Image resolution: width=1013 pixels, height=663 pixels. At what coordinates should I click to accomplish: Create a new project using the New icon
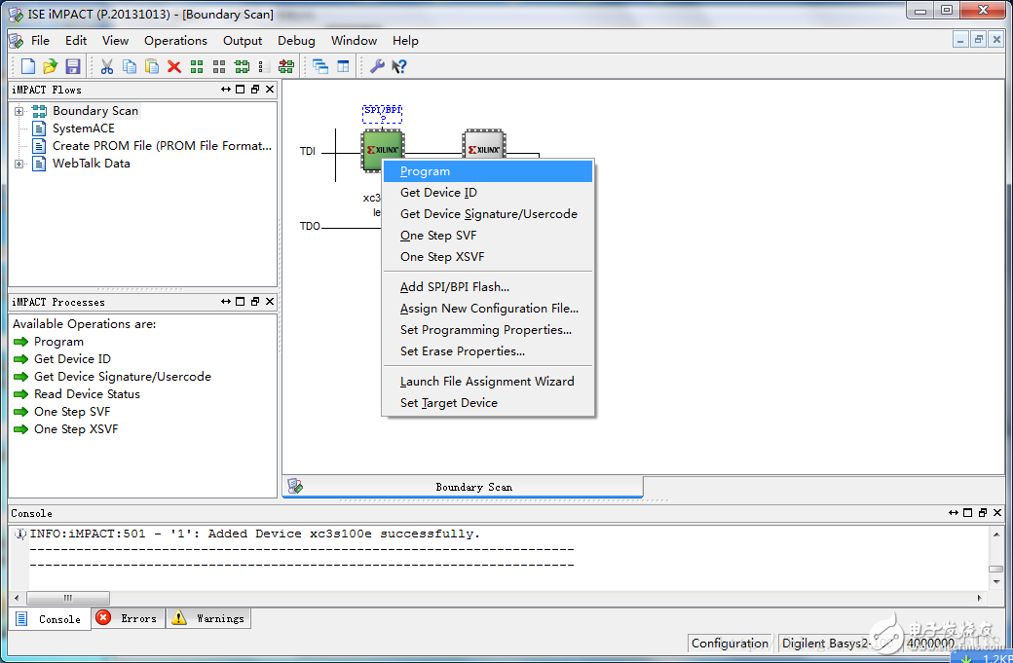[x=26, y=65]
